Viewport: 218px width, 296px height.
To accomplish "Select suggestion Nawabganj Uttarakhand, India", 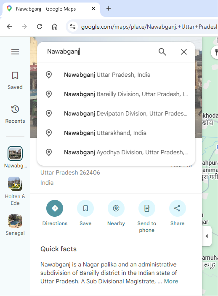I will coord(116,133).
